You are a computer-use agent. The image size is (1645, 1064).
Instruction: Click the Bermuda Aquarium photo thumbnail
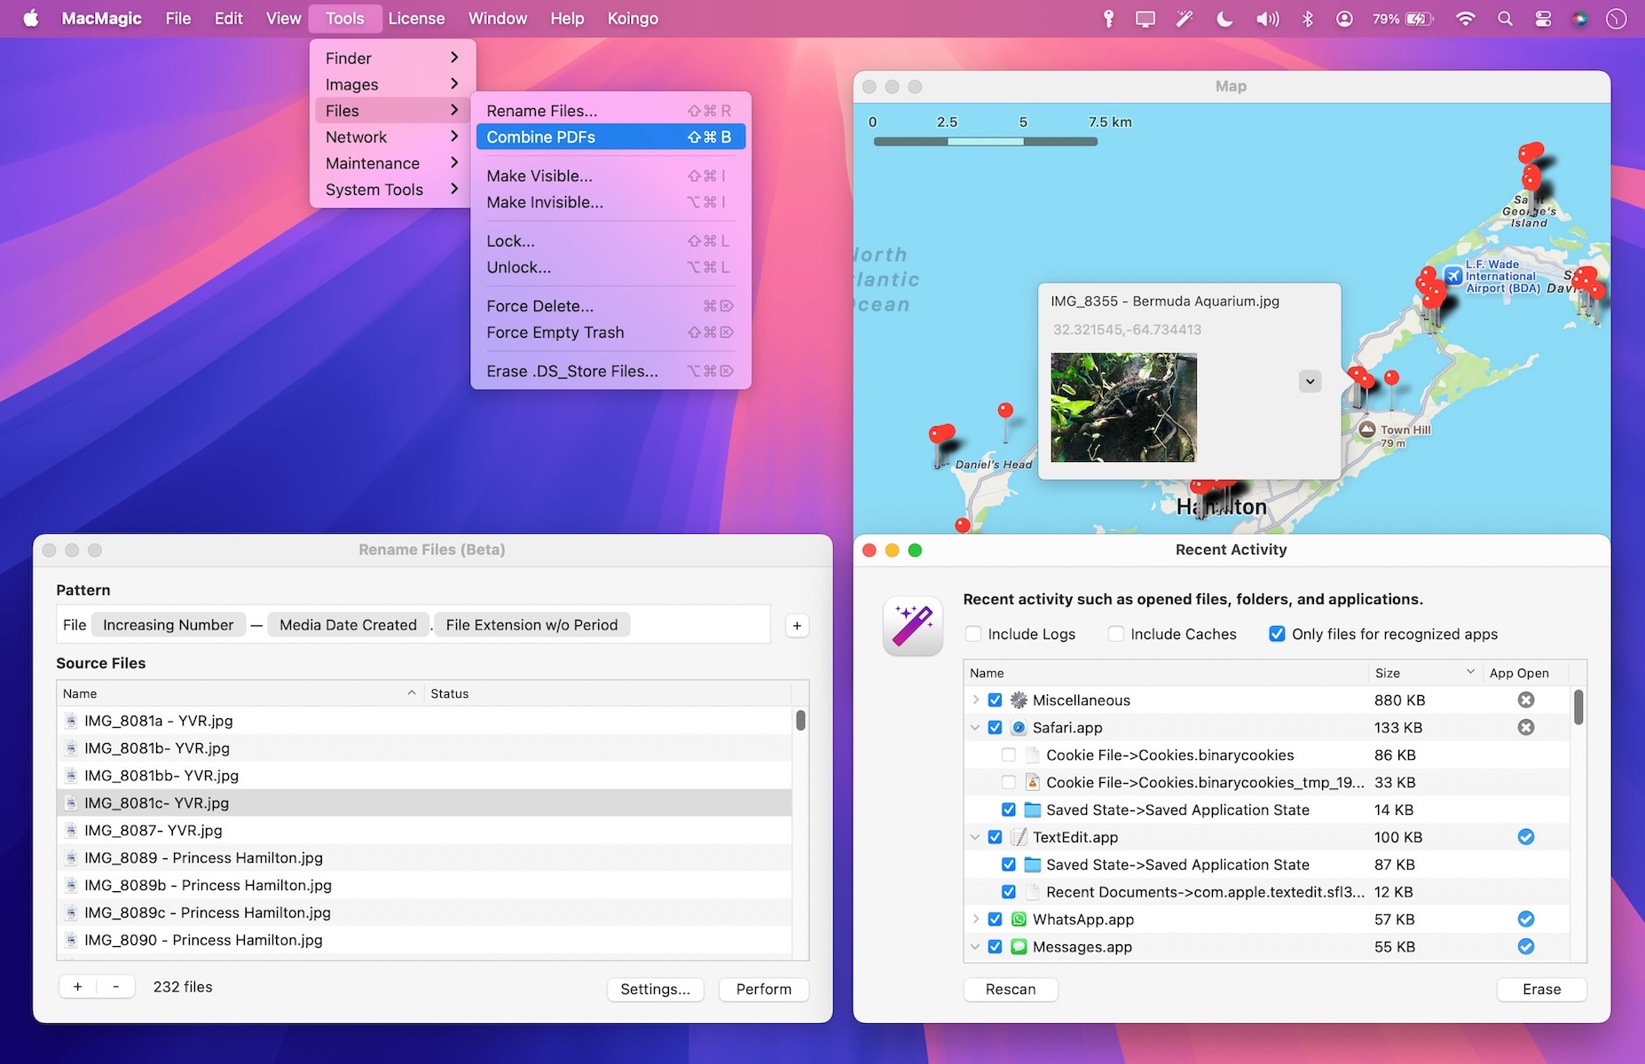coord(1123,407)
